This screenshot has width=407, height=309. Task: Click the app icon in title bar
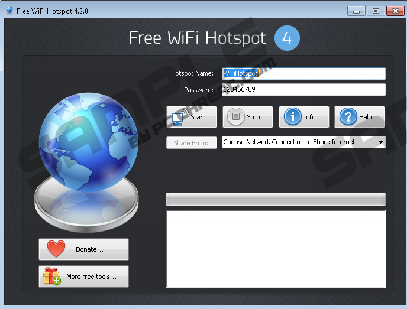(x=9, y=11)
